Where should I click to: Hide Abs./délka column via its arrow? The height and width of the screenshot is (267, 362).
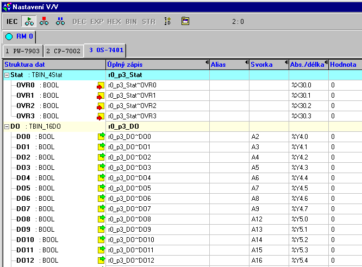click(x=326, y=62)
